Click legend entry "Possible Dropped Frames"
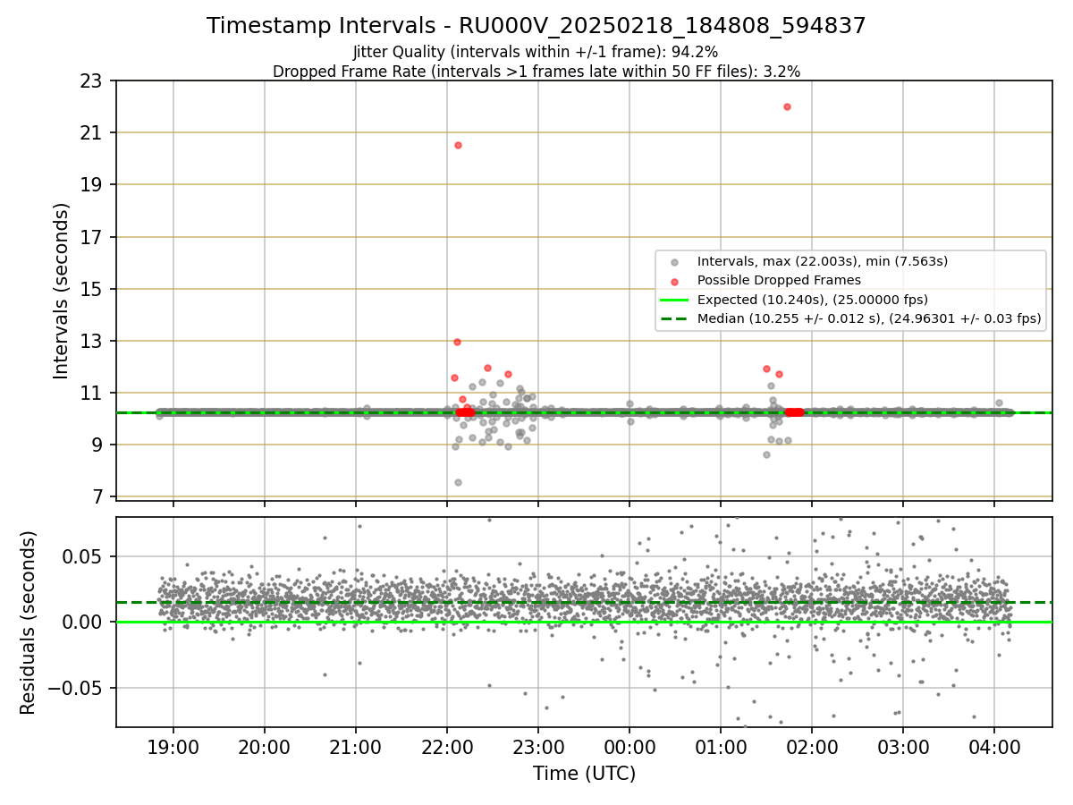The width and height of the screenshot is (1073, 805). point(779,280)
